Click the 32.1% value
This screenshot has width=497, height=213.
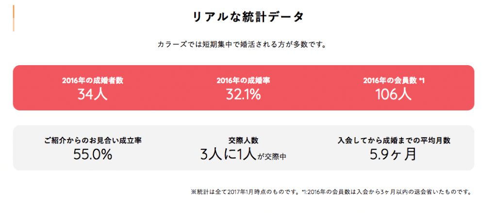click(x=244, y=94)
